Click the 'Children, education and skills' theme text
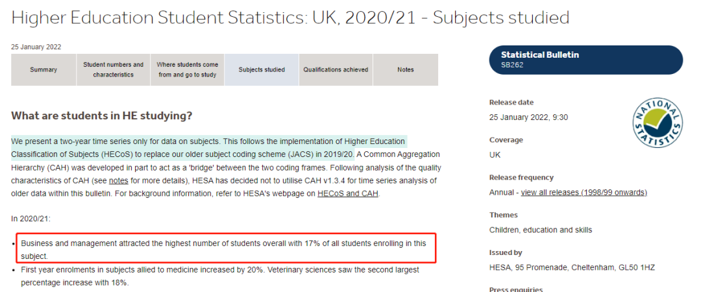The image size is (701, 292). (x=541, y=230)
